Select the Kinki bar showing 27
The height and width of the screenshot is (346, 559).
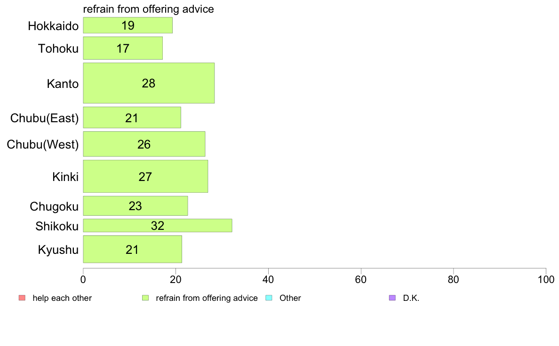pyautogui.click(x=146, y=176)
